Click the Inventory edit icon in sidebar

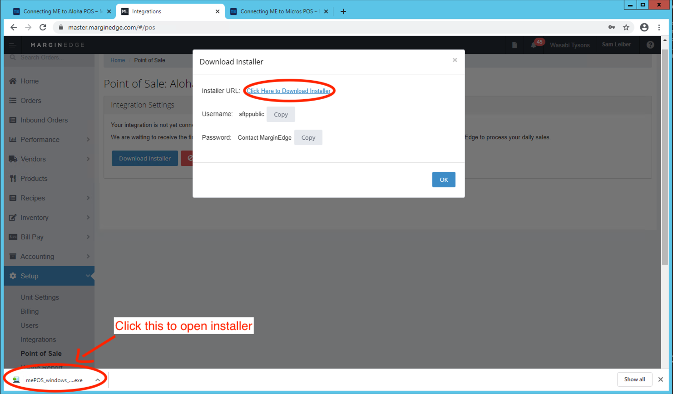click(13, 218)
